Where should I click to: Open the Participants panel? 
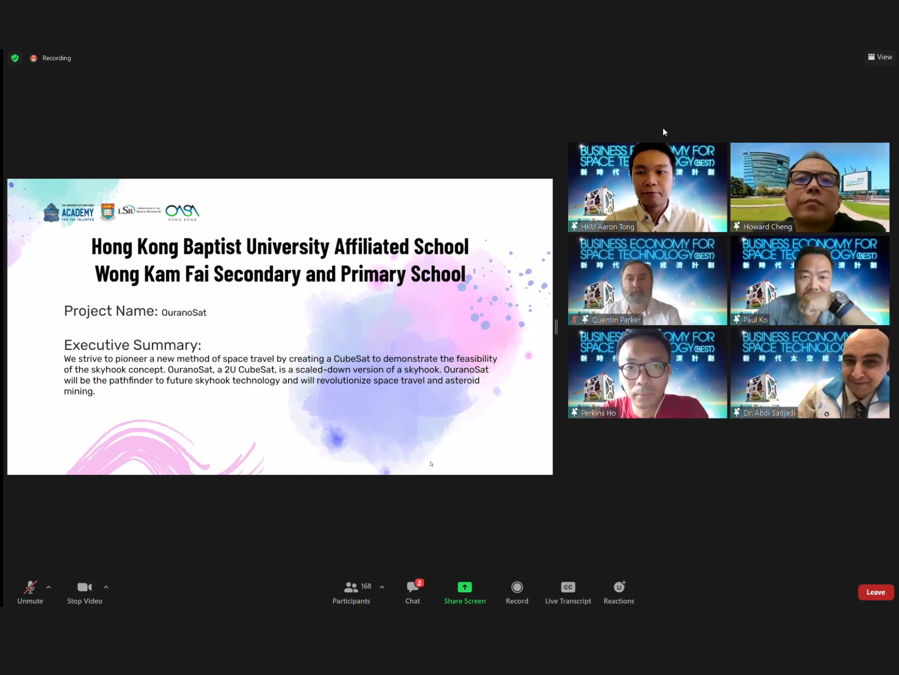pos(352,592)
